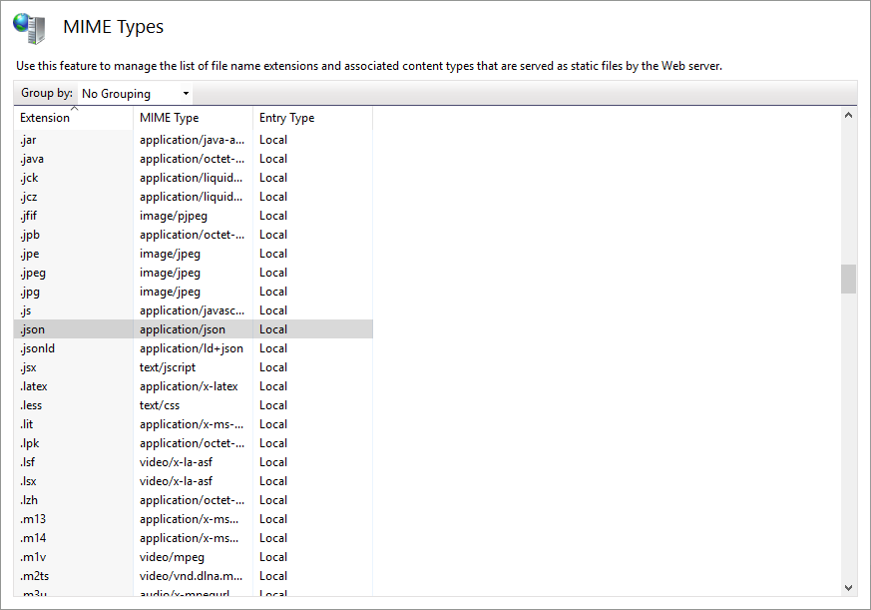Select the .jar extension entry

(28, 140)
